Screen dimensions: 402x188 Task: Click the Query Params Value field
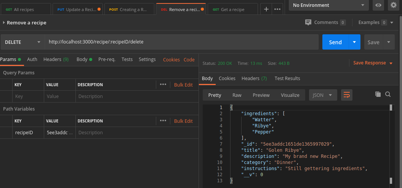[x=60, y=96]
